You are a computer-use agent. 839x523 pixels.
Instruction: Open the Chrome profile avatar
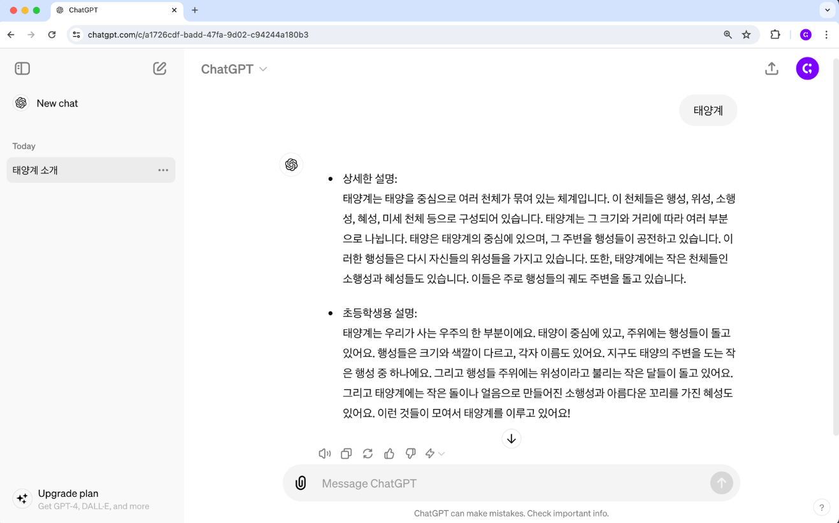click(806, 35)
